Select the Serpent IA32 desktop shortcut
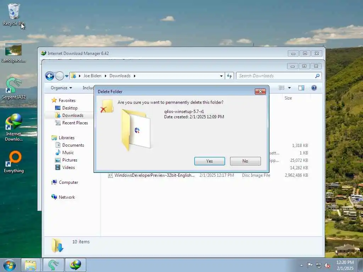 [14, 88]
